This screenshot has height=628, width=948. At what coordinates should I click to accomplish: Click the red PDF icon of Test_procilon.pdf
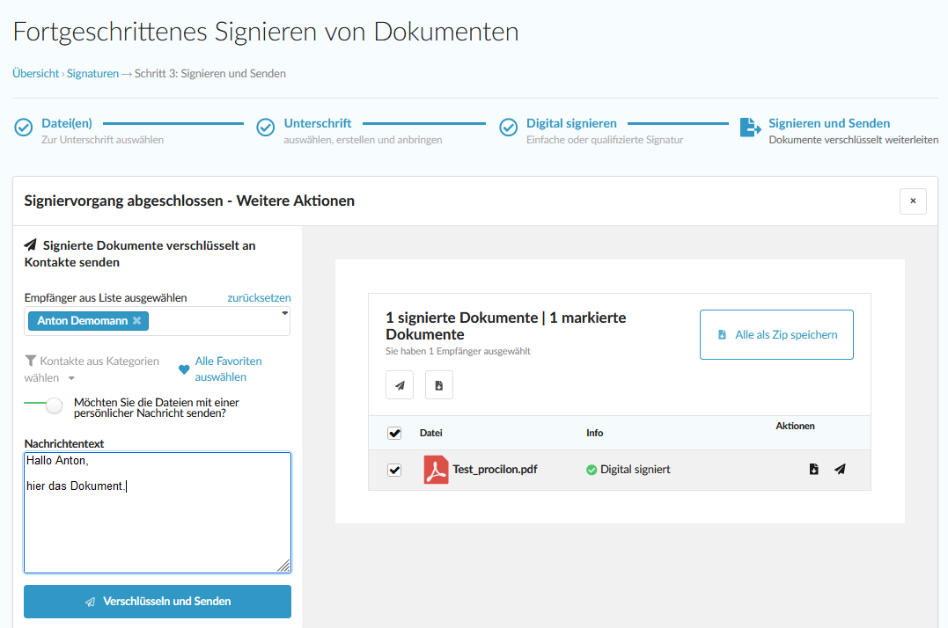click(x=436, y=470)
